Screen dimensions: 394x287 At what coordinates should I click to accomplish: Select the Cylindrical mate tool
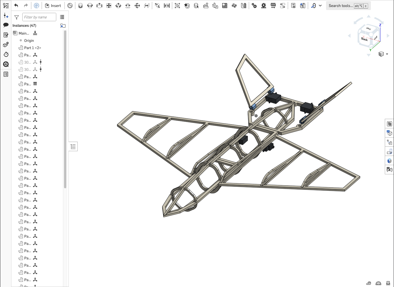click(118, 6)
